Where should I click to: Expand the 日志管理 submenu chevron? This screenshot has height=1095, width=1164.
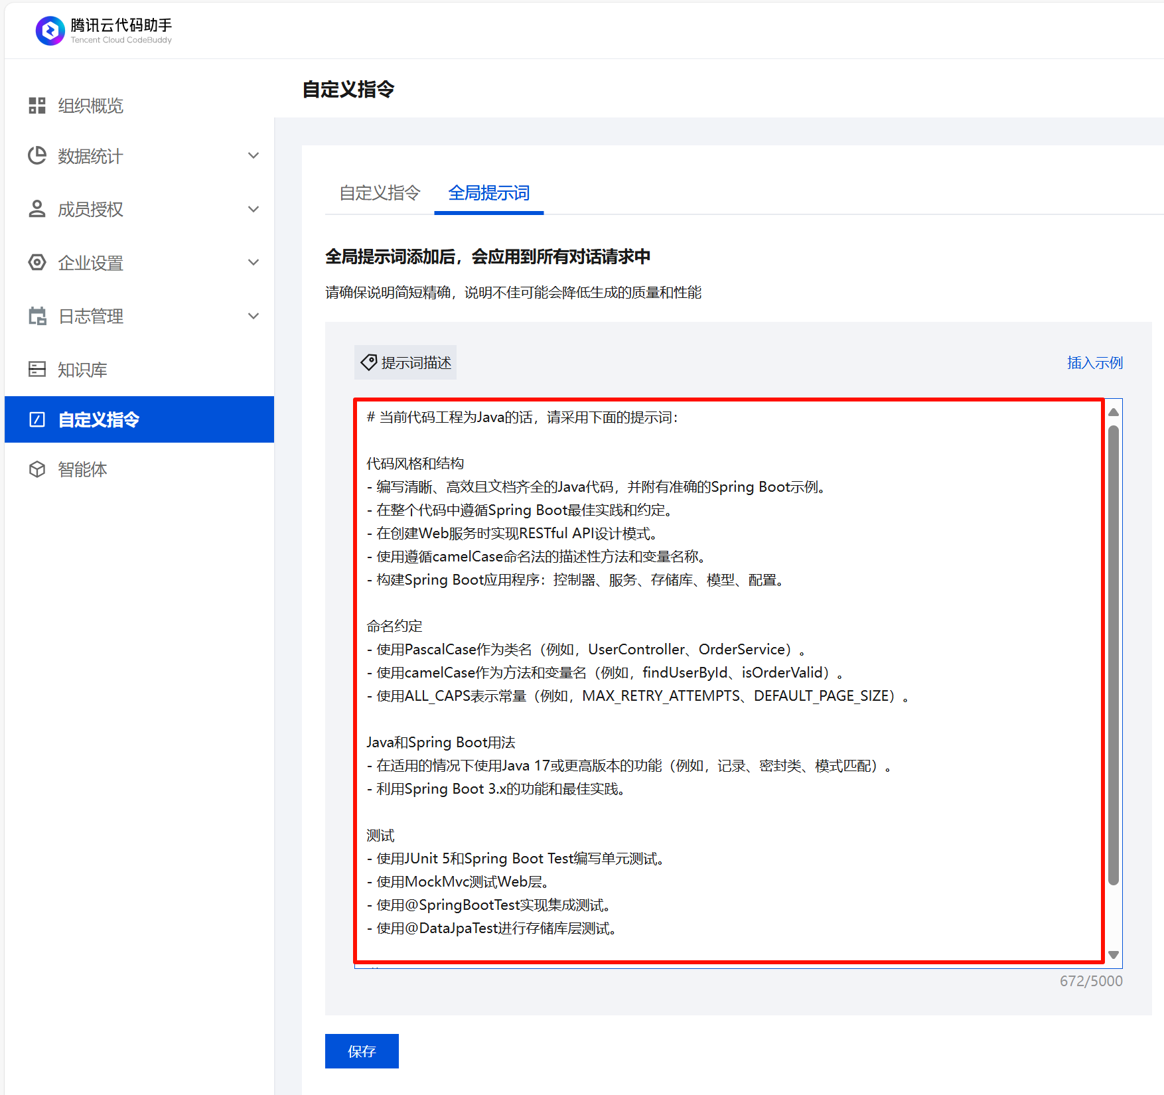click(253, 316)
